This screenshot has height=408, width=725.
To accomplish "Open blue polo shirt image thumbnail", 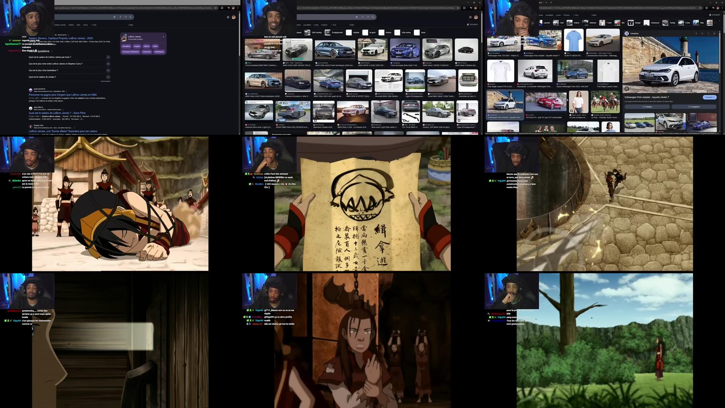I will (x=573, y=40).
